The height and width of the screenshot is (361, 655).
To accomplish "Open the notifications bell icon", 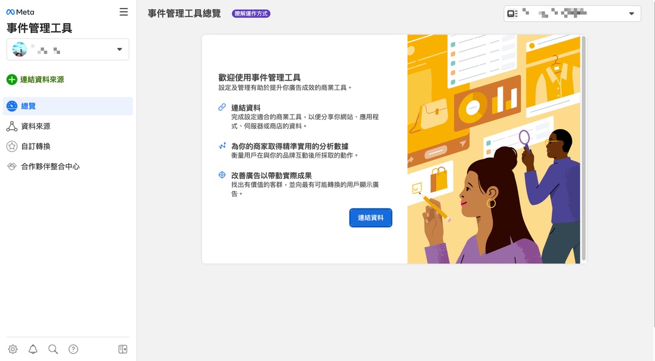I will click(33, 349).
